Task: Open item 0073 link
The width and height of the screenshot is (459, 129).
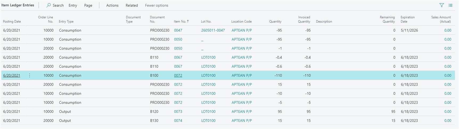Action: pos(178,111)
